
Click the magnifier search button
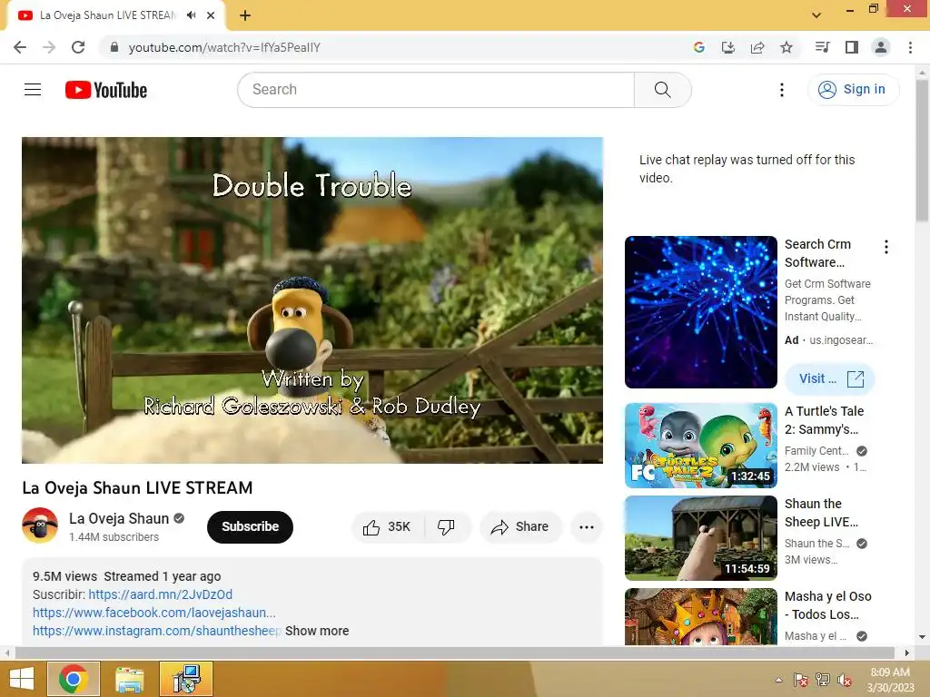pyautogui.click(x=662, y=90)
